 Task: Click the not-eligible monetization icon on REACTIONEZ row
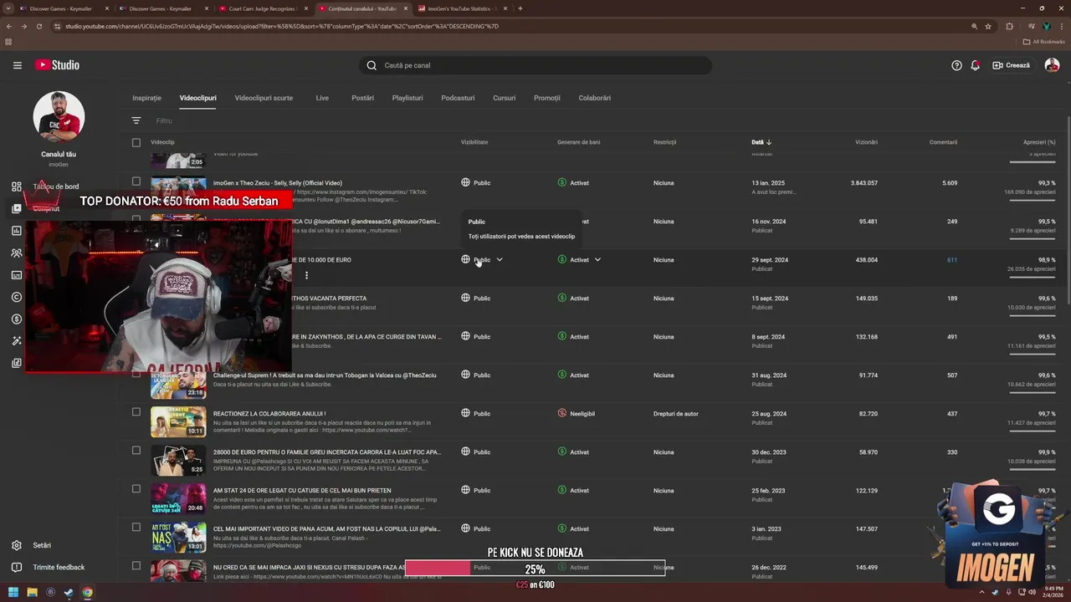(x=562, y=413)
